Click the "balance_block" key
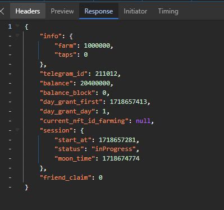 (x=67, y=93)
